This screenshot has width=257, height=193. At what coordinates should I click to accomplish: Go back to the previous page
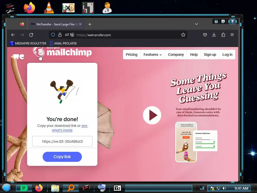click(13, 35)
